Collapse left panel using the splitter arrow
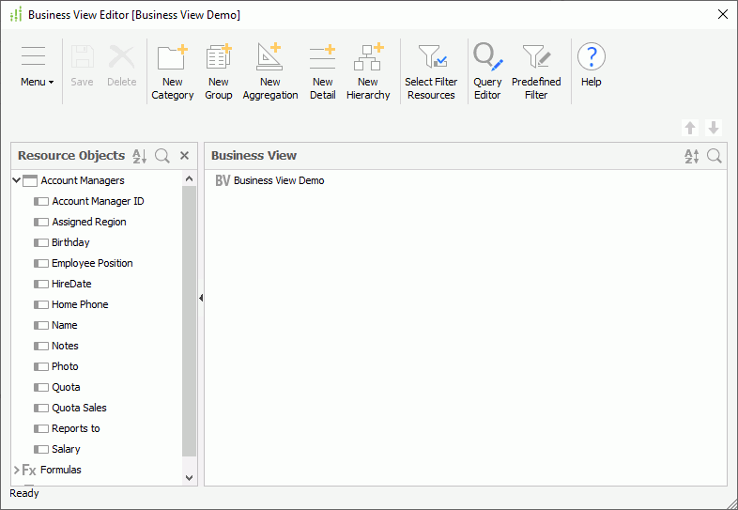 point(201,298)
